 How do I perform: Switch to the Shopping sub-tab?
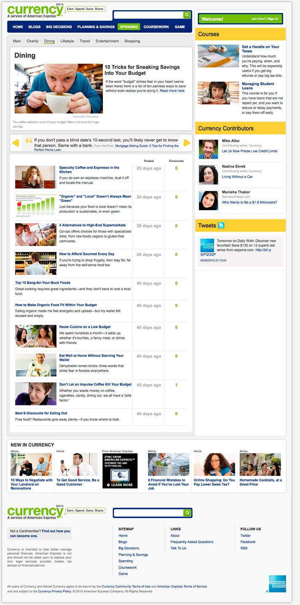click(132, 41)
